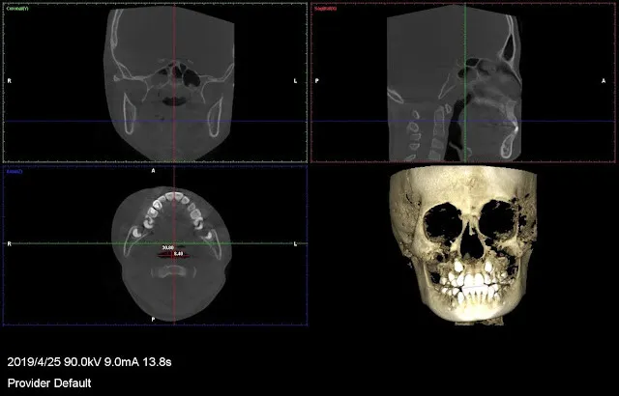Click the sagittal skull slice image
Image resolution: width=619 pixels, height=396 pixels.
click(454, 83)
